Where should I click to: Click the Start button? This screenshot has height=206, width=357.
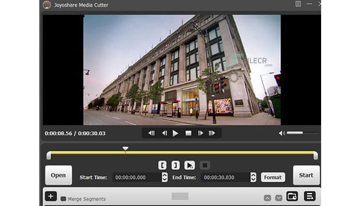point(306,175)
